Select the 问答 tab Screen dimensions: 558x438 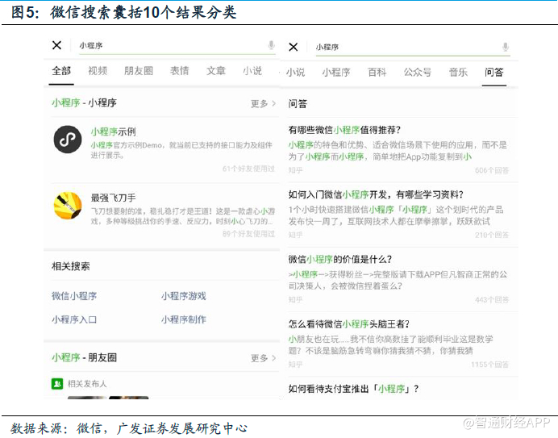click(x=494, y=73)
